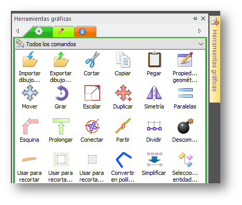Select the Escalar tool
This screenshot has width=242, height=205.
(92, 93)
